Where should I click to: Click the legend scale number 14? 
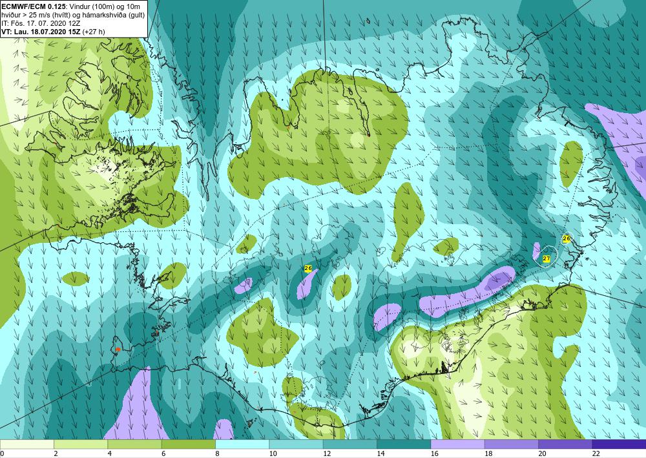(x=380, y=453)
